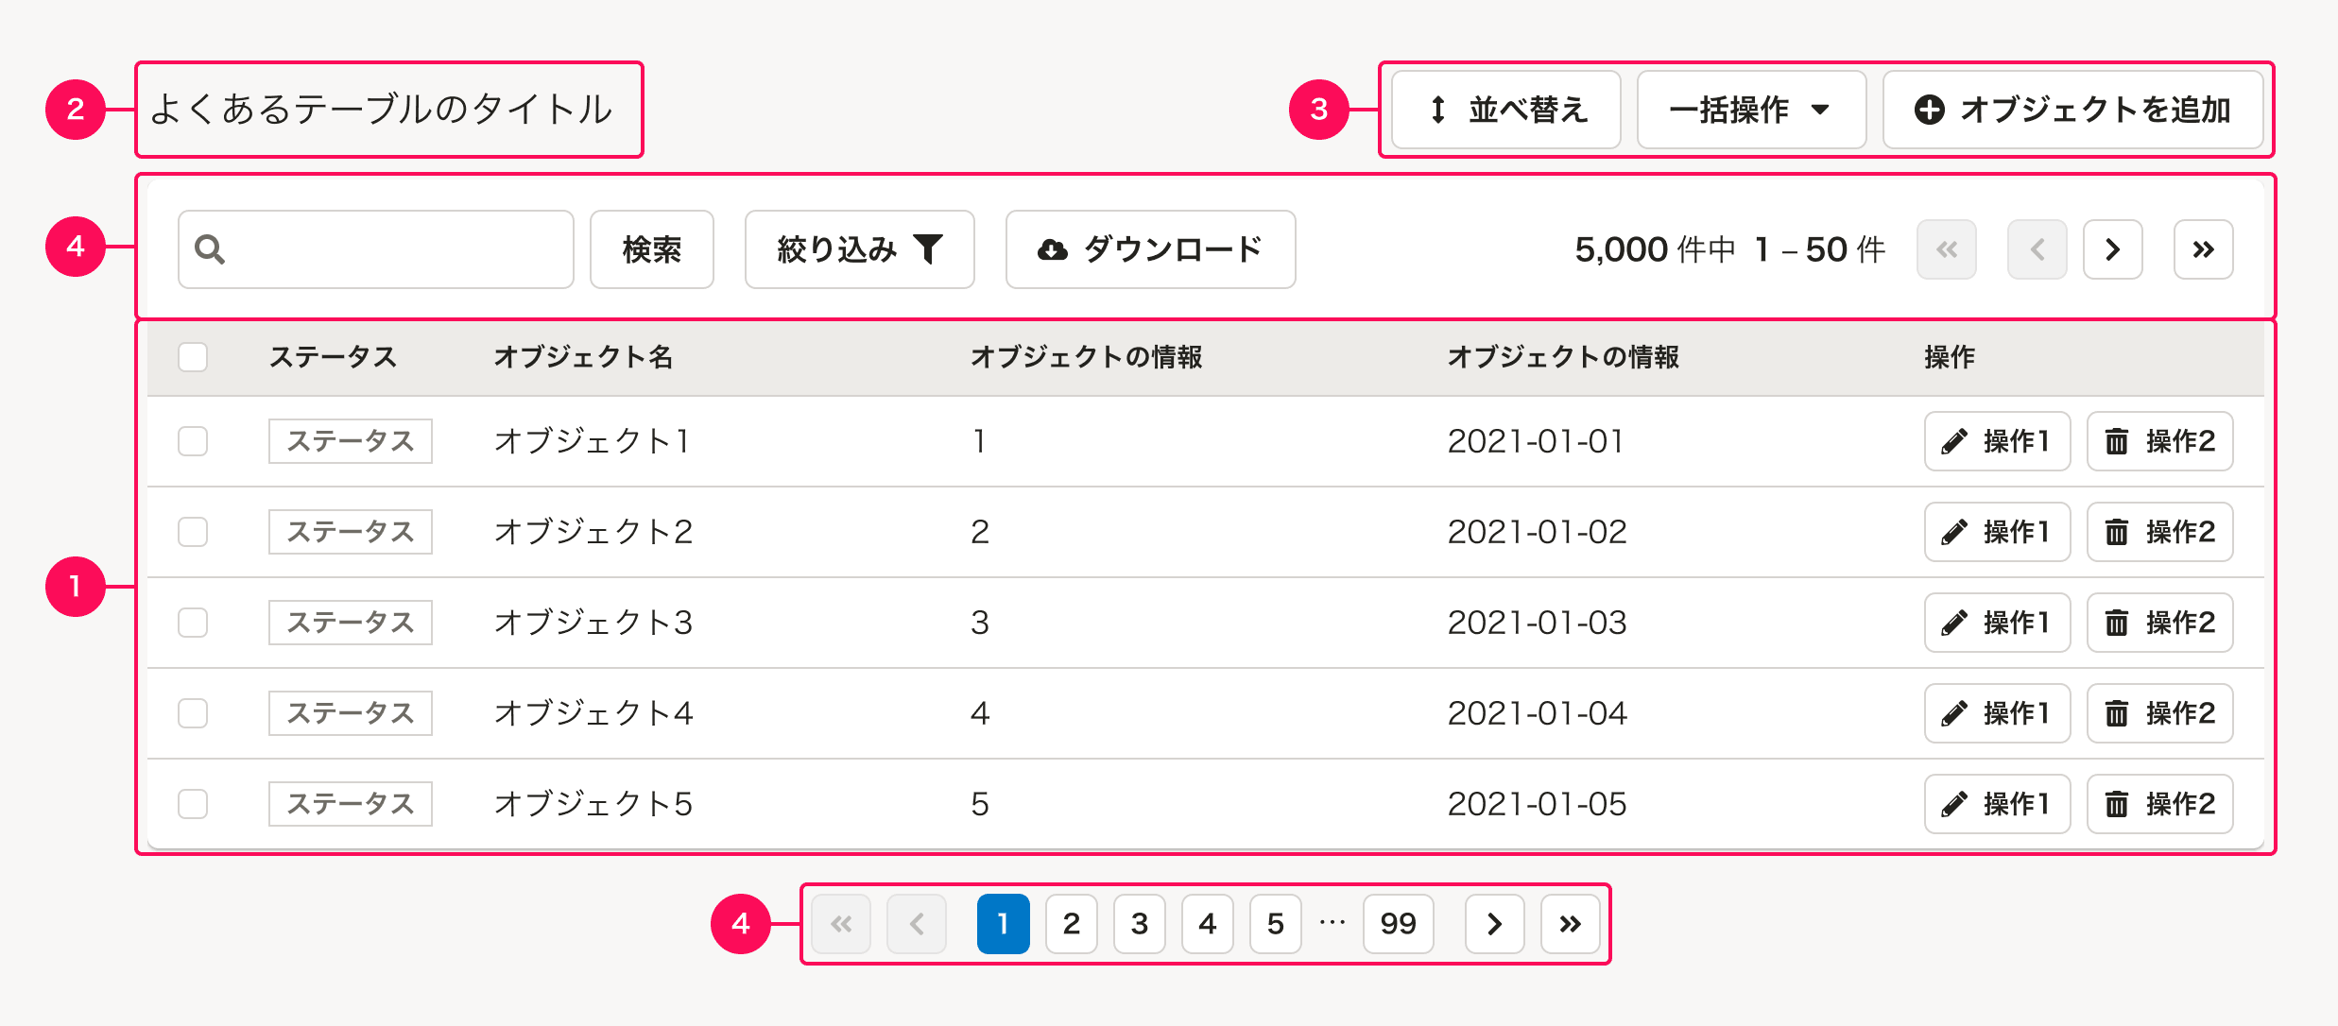2338x1026 pixels.
Task: Click trash 操作2 for オブジェクト3
Action: (x=2159, y=623)
